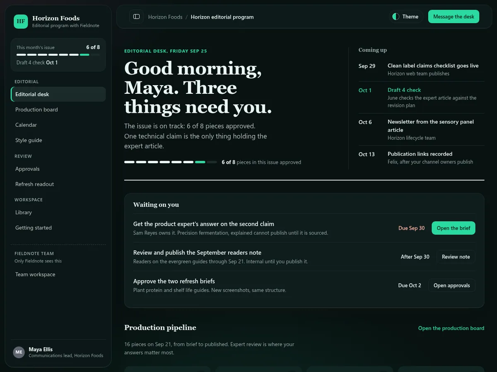This screenshot has height=372, width=497.
Task: Open the Getting started page
Action: (x=58, y=228)
